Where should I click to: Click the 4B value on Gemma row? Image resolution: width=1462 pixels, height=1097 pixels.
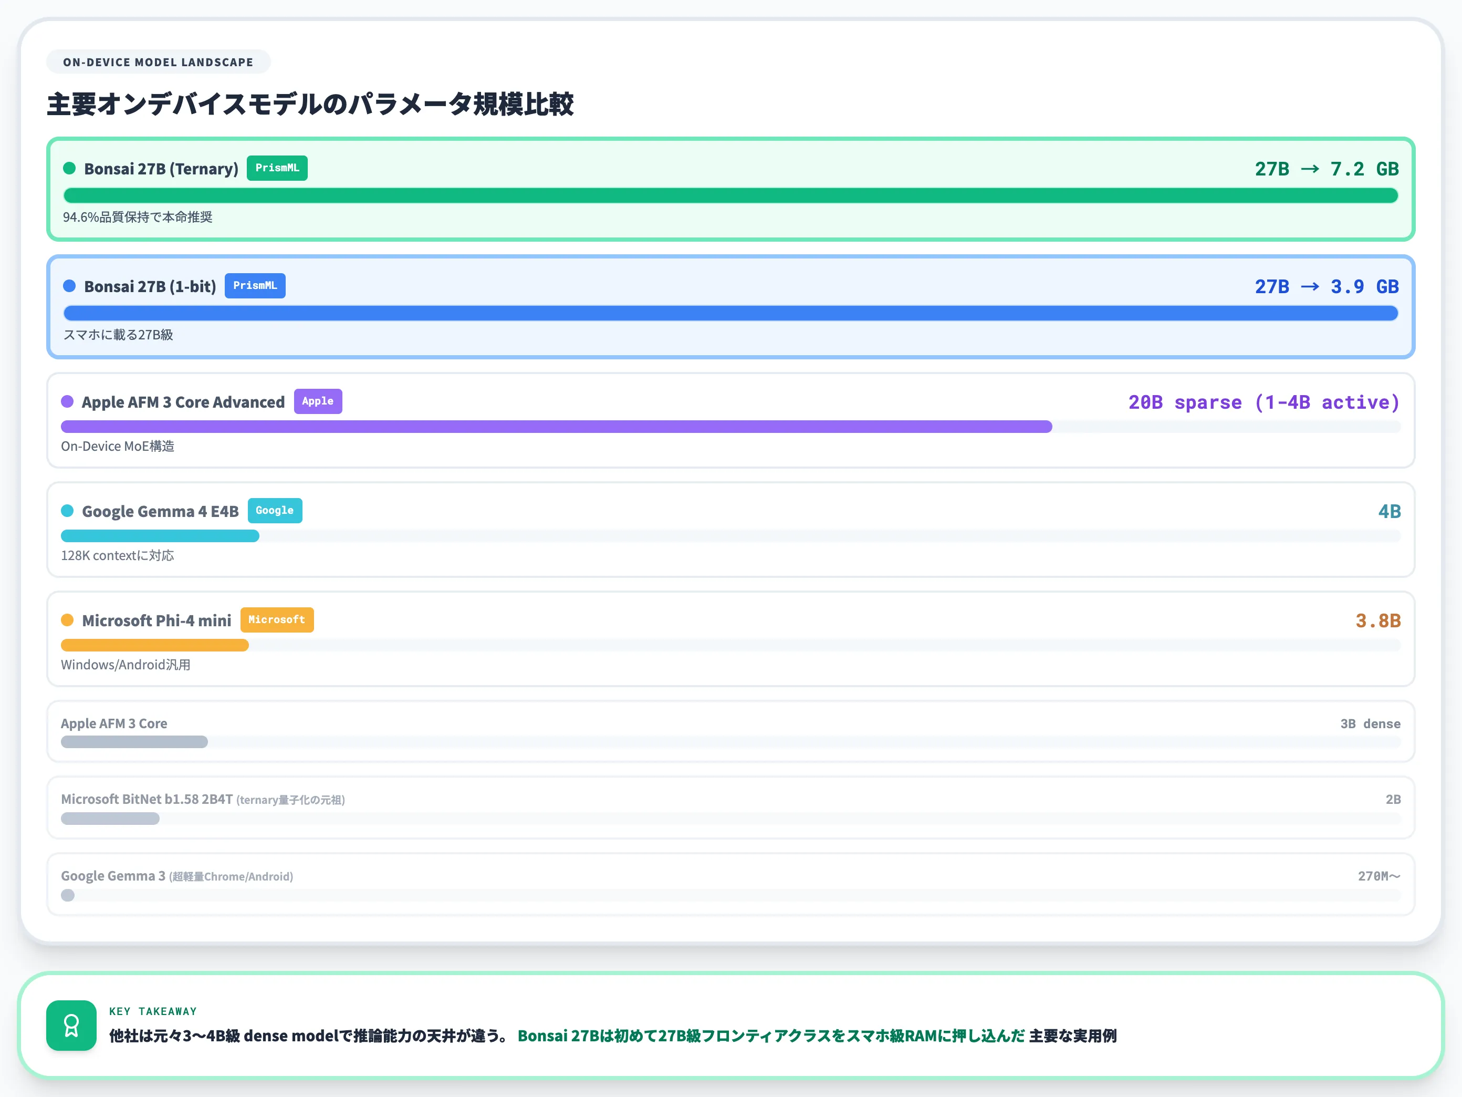1390,511
